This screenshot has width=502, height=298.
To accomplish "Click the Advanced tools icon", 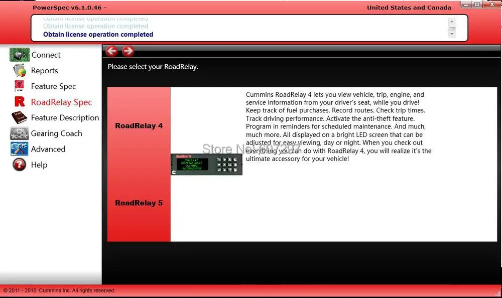I will pyautogui.click(x=19, y=149).
